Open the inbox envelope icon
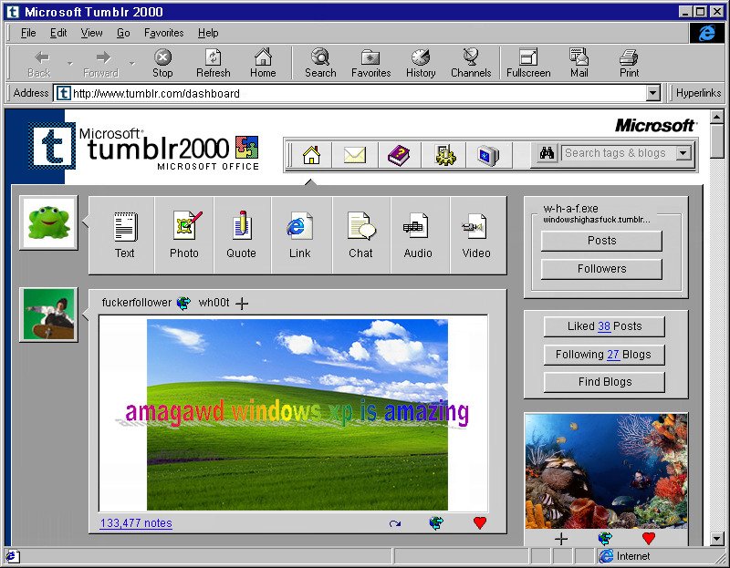 (354, 154)
